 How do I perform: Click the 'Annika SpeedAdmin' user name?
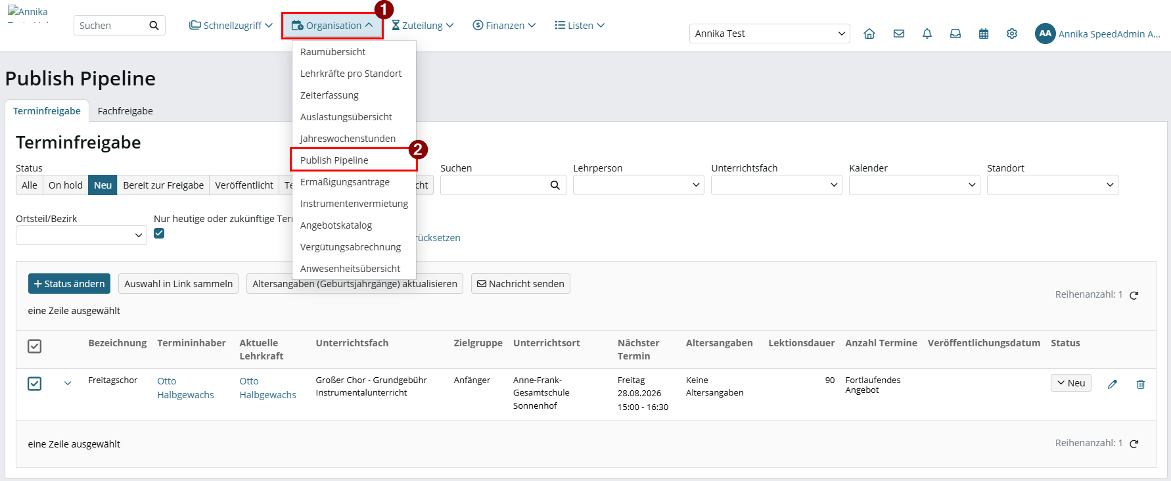[1109, 34]
